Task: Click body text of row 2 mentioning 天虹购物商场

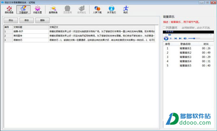Action: point(102,36)
